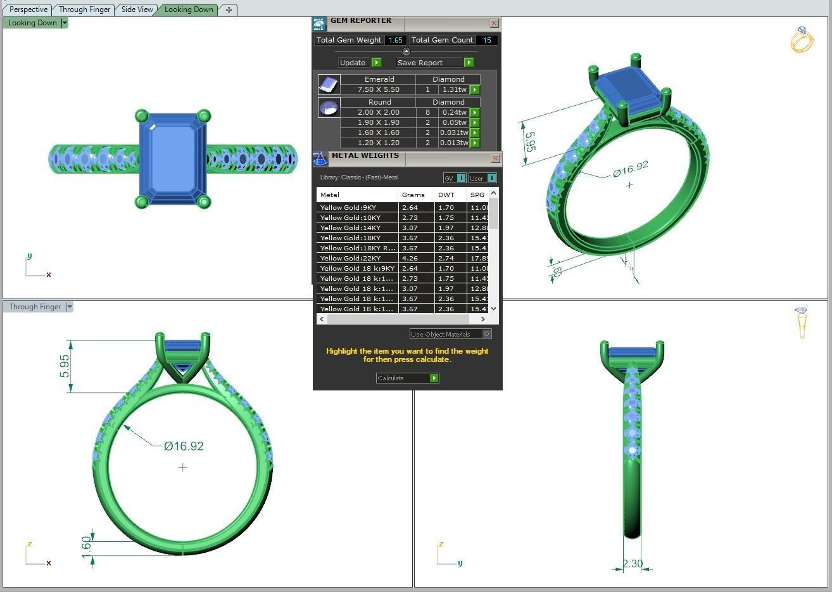Image resolution: width=832 pixels, height=592 pixels.
Task: Select the Yellow Gold:18KY row
Action: (403, 238)
